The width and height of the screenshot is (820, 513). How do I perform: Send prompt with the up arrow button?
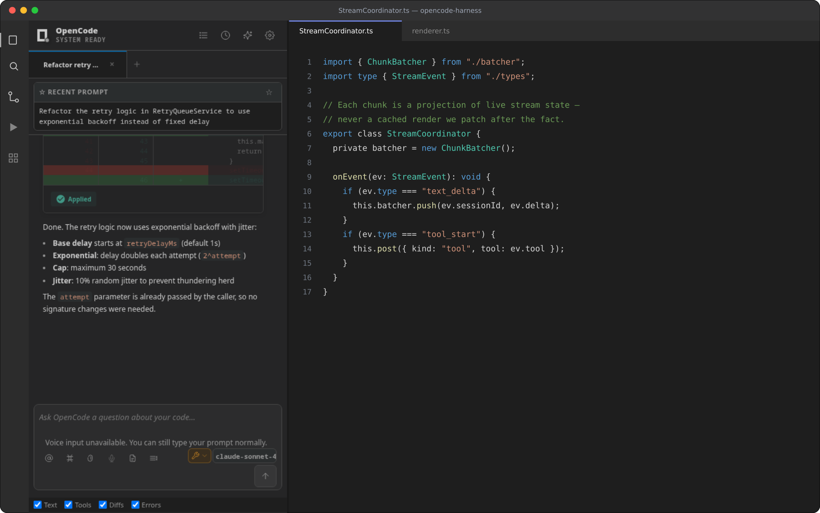click(x=265, y=476)
